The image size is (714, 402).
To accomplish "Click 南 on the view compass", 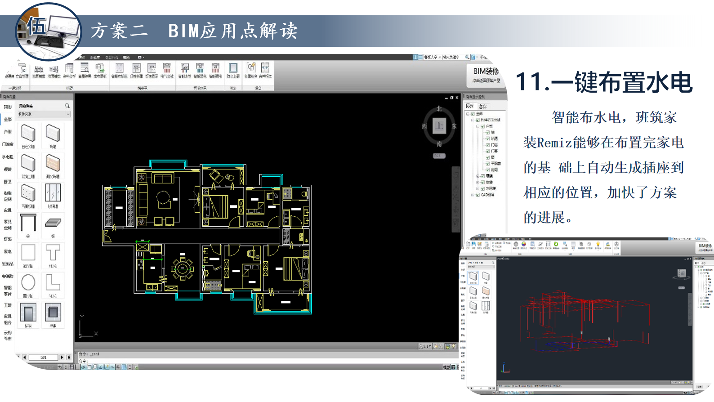I will pyautogui.click(x=439, y=144).
